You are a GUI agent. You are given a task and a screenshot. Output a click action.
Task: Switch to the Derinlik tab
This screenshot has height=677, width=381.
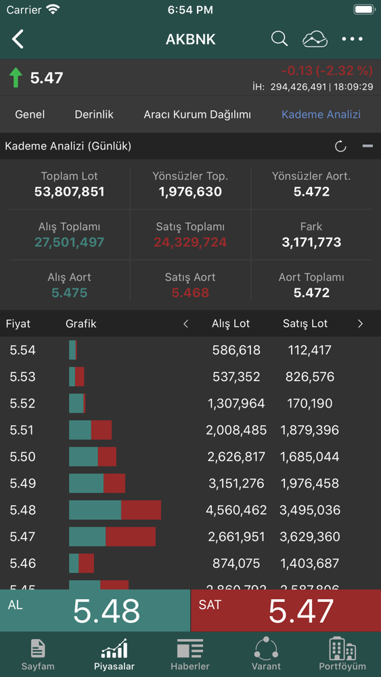tap(94, 114)
